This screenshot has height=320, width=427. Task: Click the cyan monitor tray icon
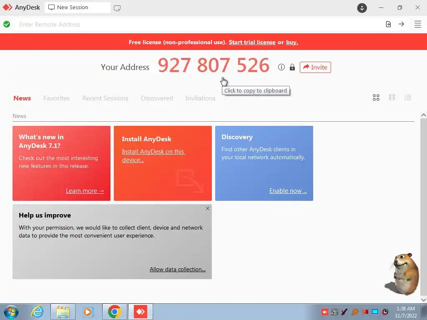(x=375, y=312)
